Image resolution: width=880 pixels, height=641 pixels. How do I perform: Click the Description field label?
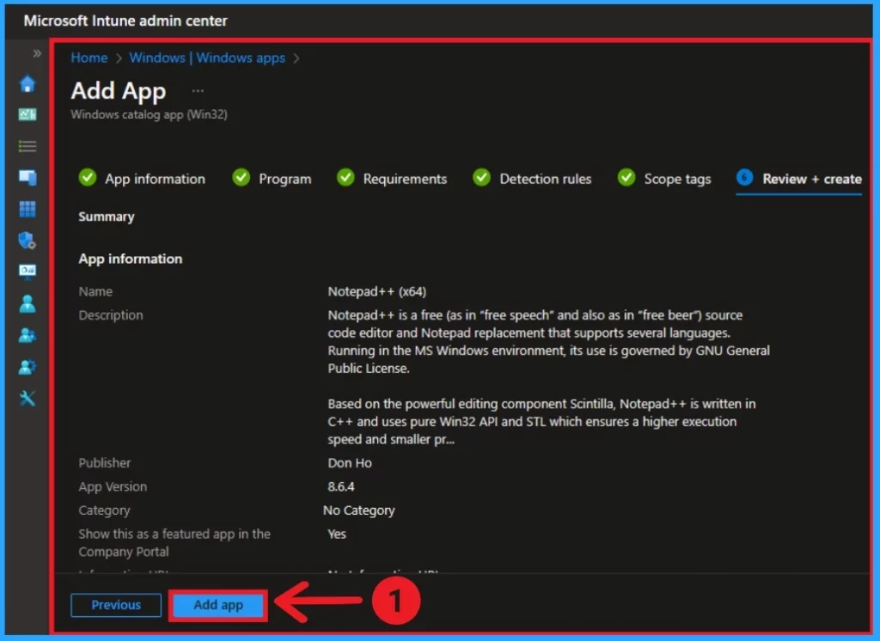[111, 315]
